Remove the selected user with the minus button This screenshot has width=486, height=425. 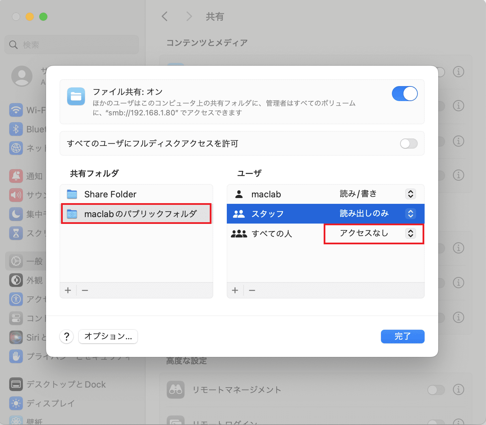[252, 290]
